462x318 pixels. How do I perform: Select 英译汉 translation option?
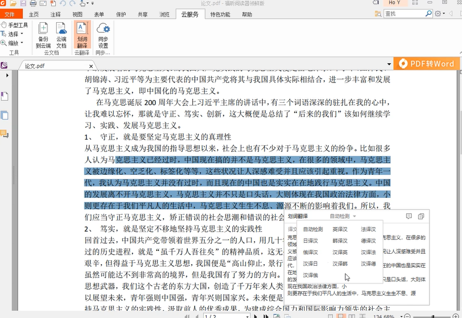(x=340, y=230)
